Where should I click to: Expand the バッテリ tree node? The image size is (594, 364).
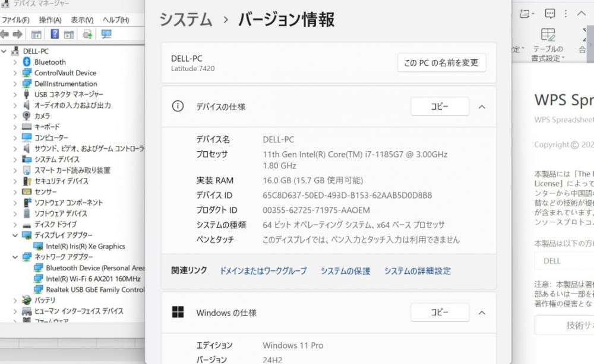click(15, 301)
